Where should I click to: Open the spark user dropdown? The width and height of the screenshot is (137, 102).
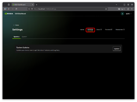129,14
